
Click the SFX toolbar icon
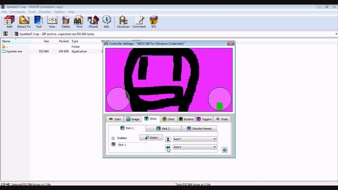[x=154, y=22]
